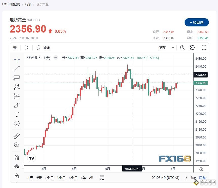Select the 3个月 time range
Viewport: 218px width, 188px height.
coord(61,178)
